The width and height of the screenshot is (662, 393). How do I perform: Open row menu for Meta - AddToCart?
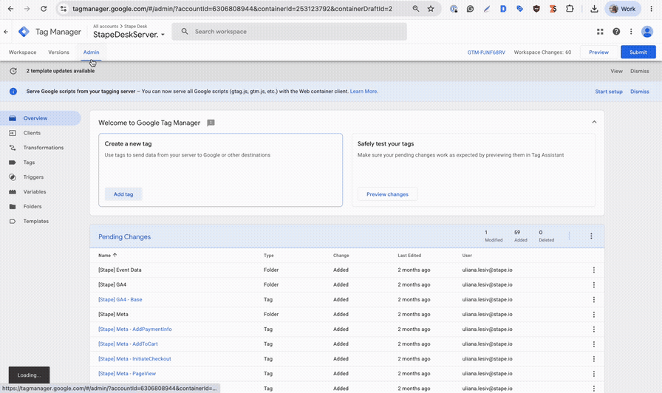593,344
